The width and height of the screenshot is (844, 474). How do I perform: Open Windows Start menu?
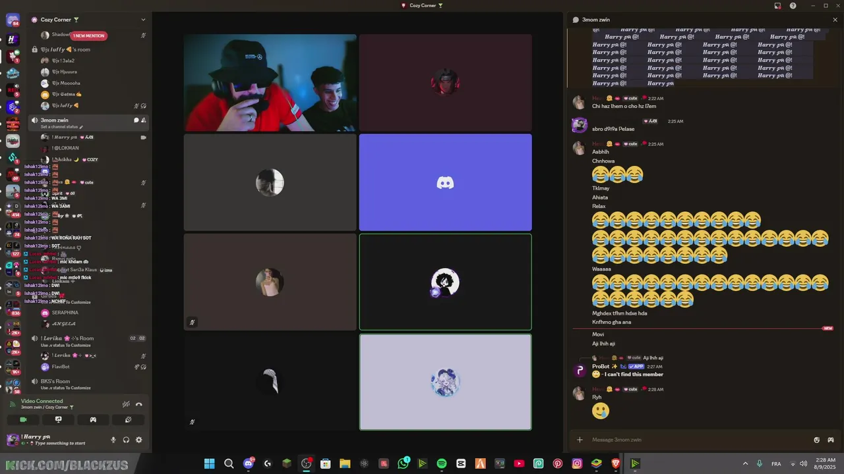209,463
